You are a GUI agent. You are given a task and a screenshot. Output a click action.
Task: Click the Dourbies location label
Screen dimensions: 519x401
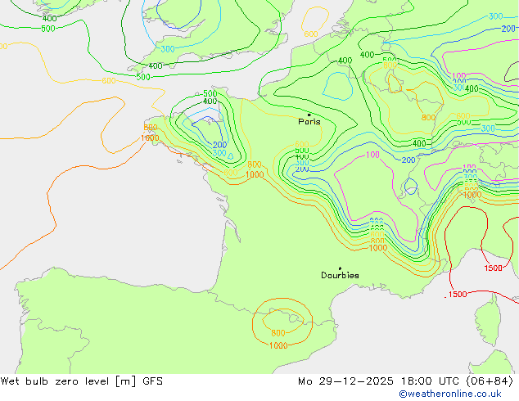340,275
